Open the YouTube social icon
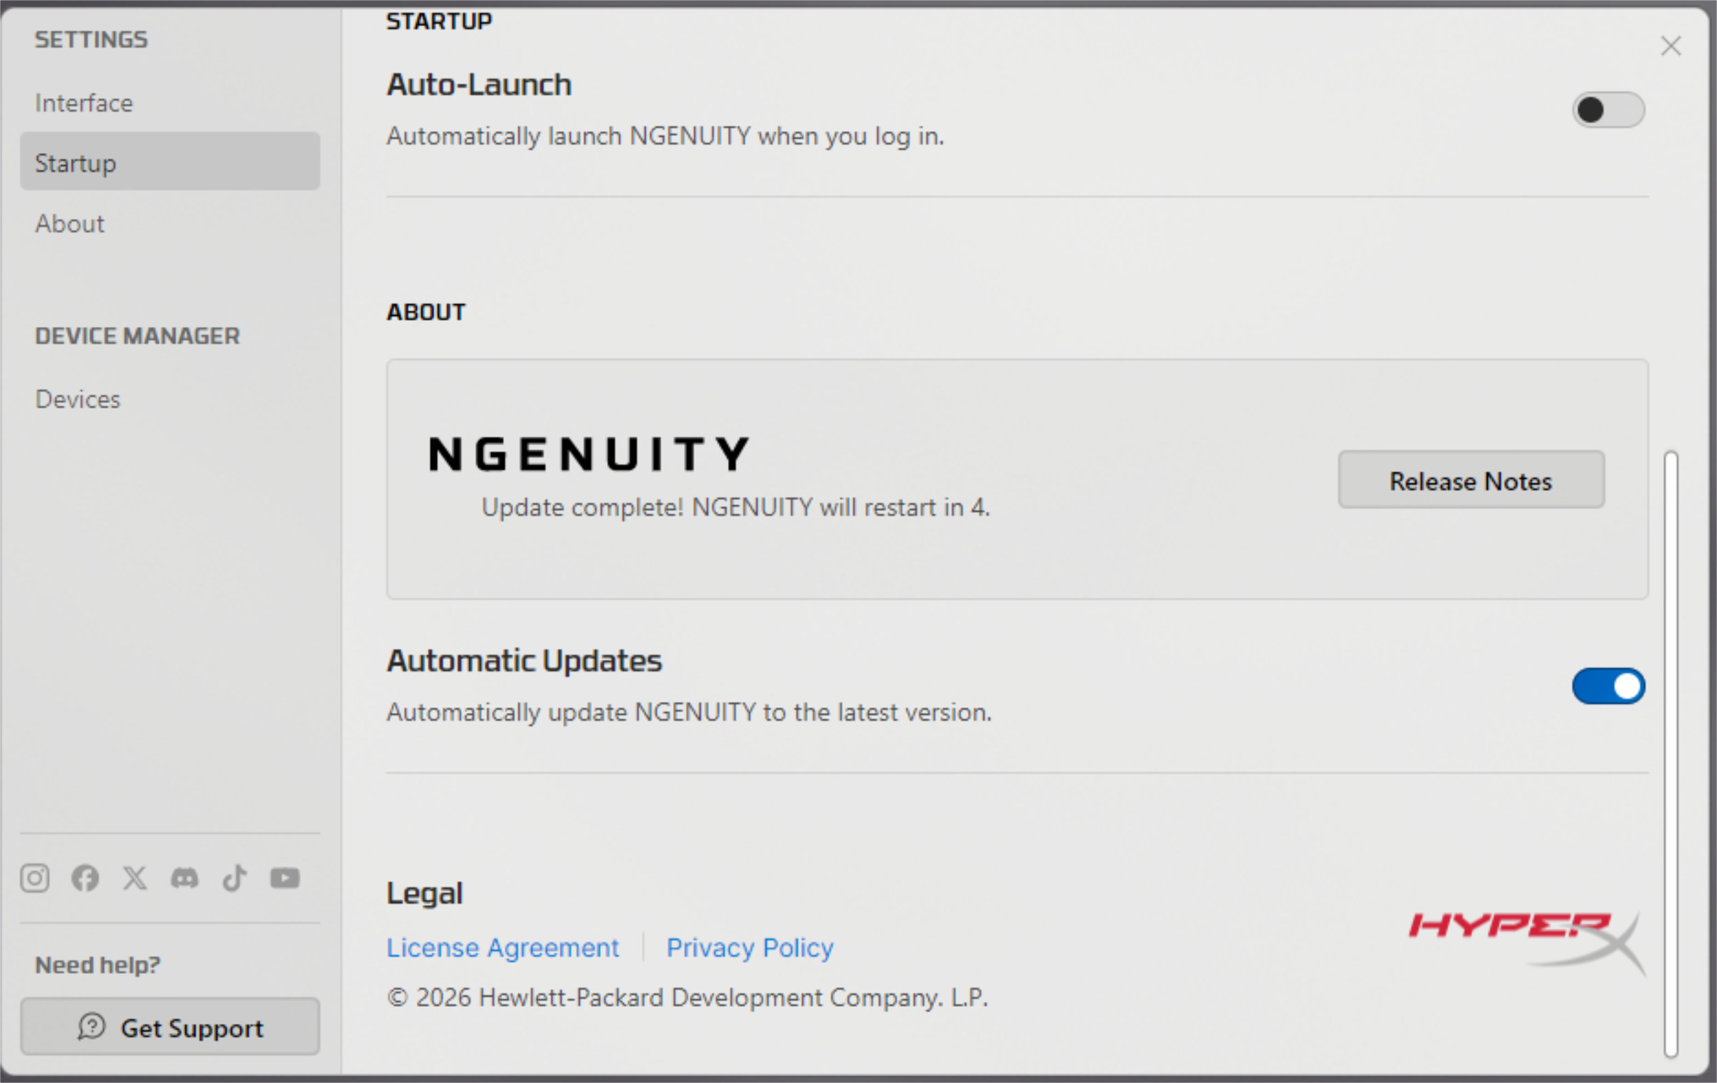 285,878
